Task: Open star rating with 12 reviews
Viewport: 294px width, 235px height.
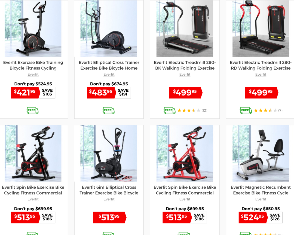Action: coord(192,110)
